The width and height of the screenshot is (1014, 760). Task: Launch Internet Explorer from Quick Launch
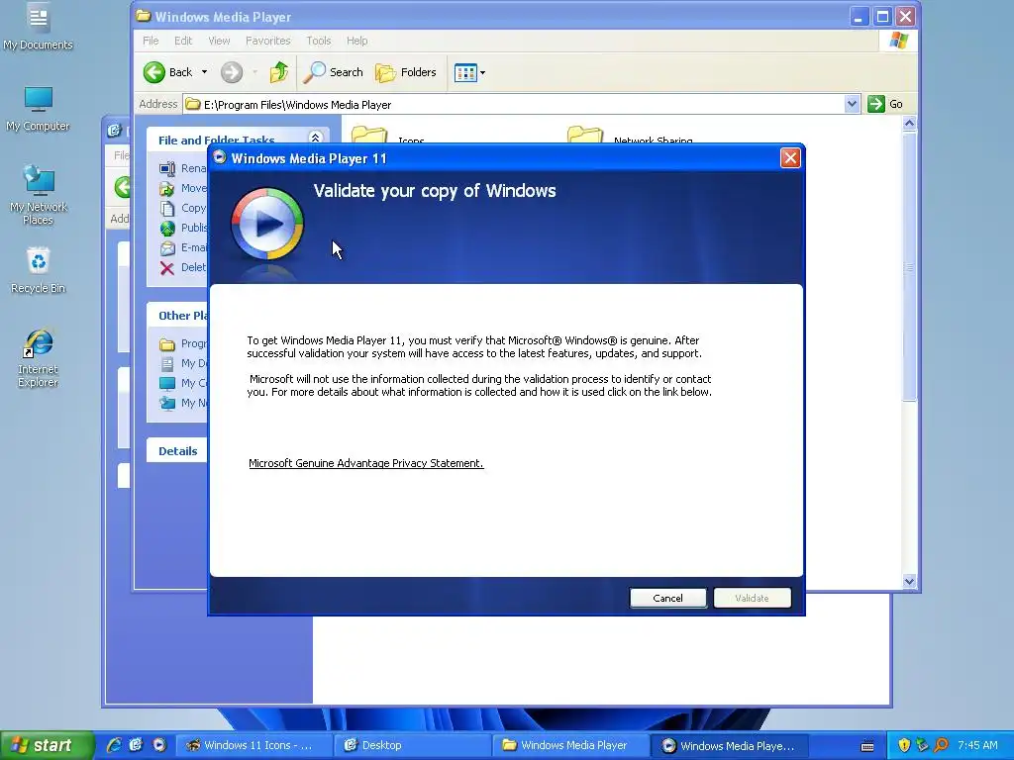(114, 745)
